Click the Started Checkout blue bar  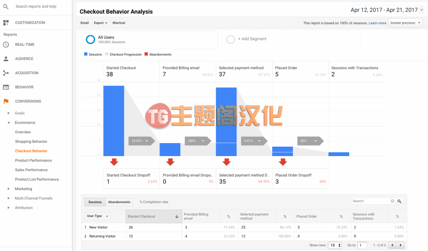(114, 121)
